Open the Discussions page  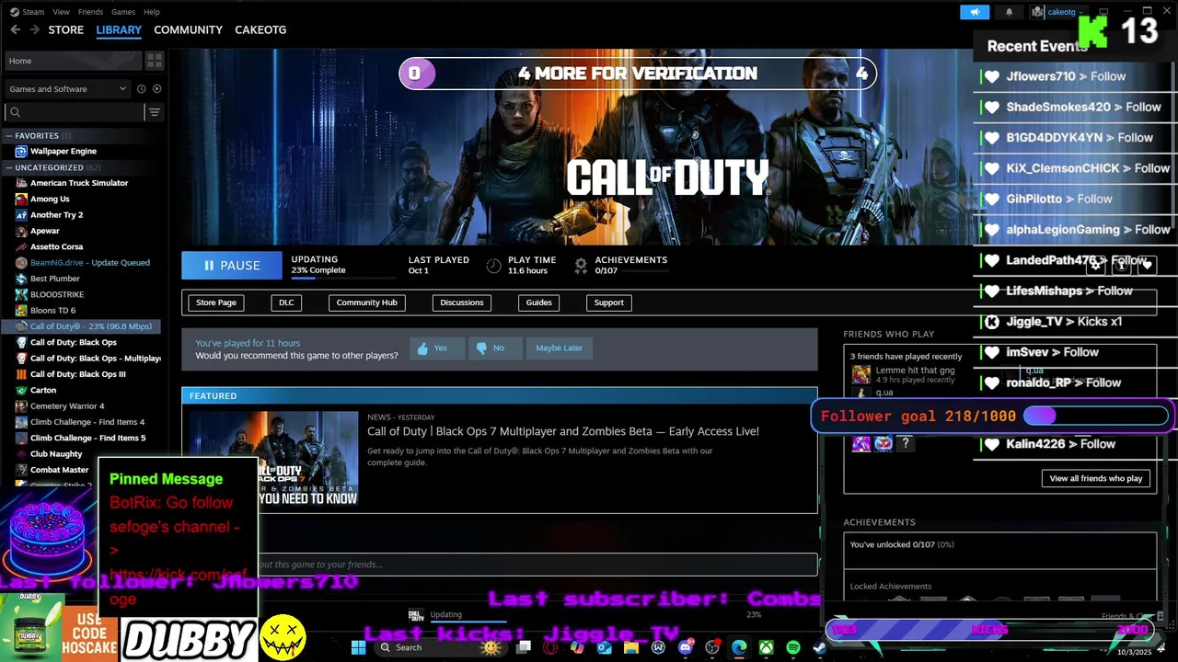[461, 302]
